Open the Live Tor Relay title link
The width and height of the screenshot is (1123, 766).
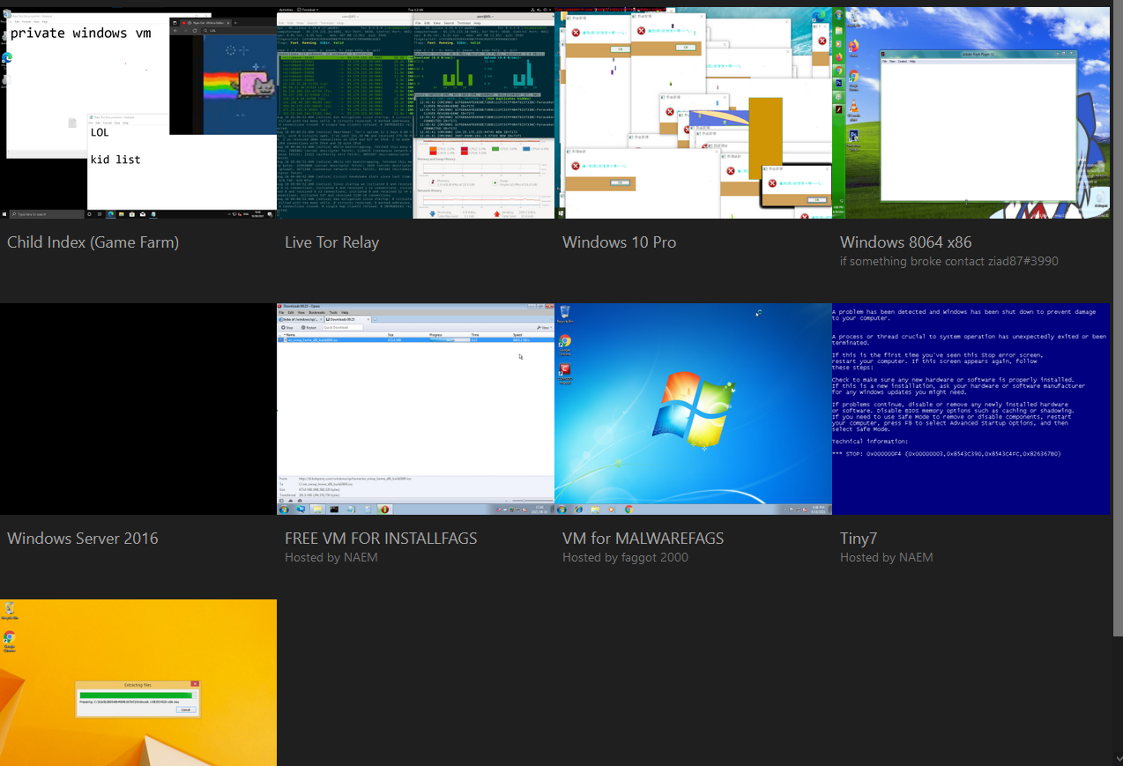[331, 242]
